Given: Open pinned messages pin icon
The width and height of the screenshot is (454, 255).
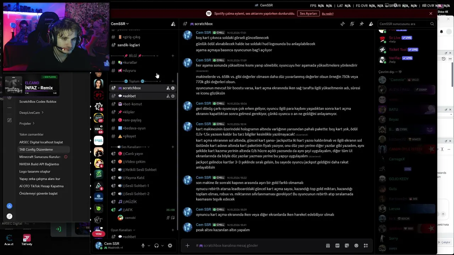Looking at the screenshot, I should pos(361,24).
